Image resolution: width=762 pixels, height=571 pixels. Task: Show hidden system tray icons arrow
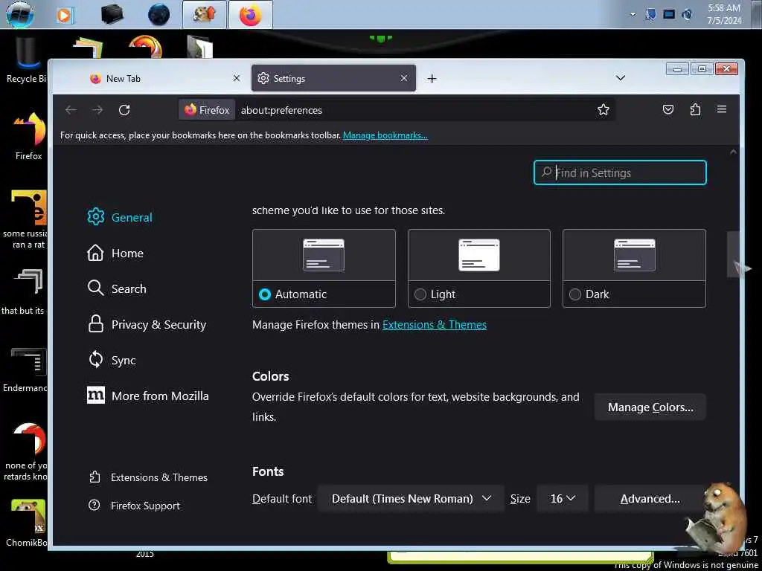pos(633,14)
